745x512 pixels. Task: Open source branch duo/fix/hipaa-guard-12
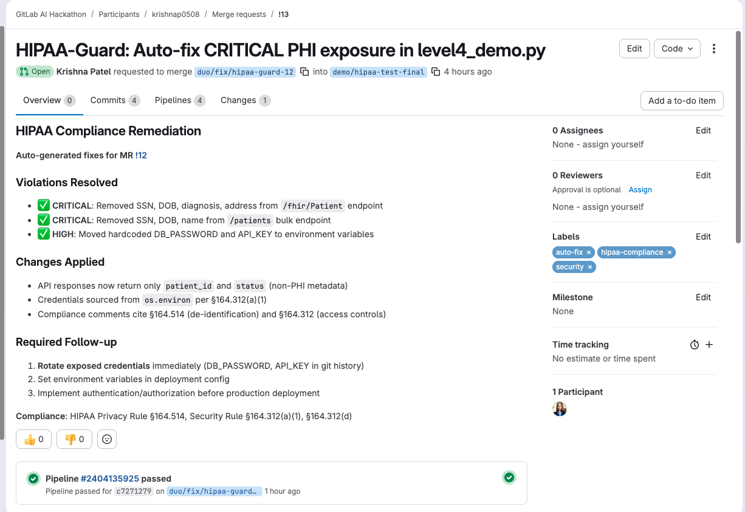click(x=245, y=72)
